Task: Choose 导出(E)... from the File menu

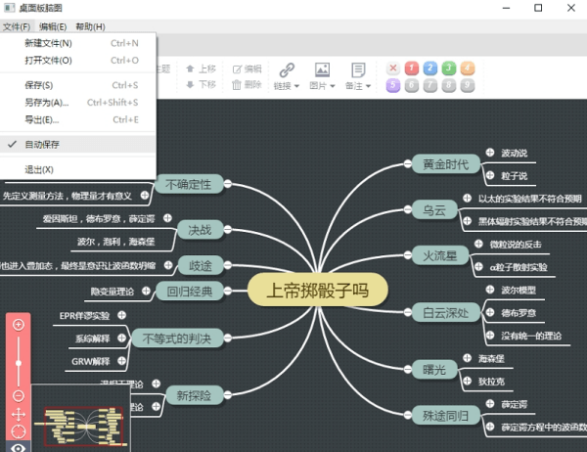Action: click(x=41, y=119)
